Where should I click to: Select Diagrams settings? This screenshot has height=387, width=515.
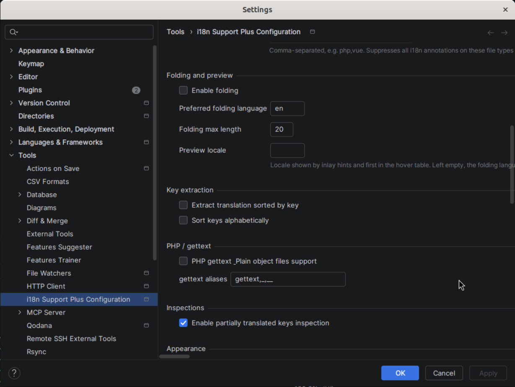(x=41, y=208)
